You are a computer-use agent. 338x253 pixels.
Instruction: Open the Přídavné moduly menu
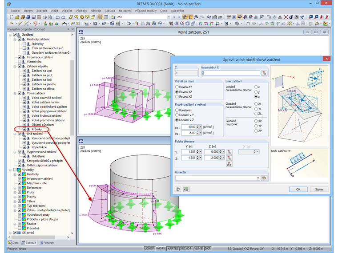coord(146,11)
